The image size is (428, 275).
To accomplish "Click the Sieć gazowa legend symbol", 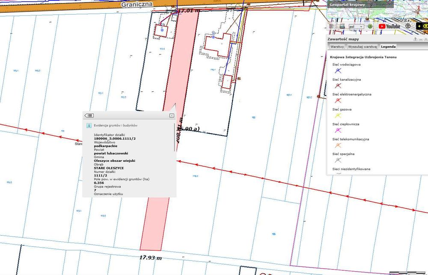I will point(338,115).
